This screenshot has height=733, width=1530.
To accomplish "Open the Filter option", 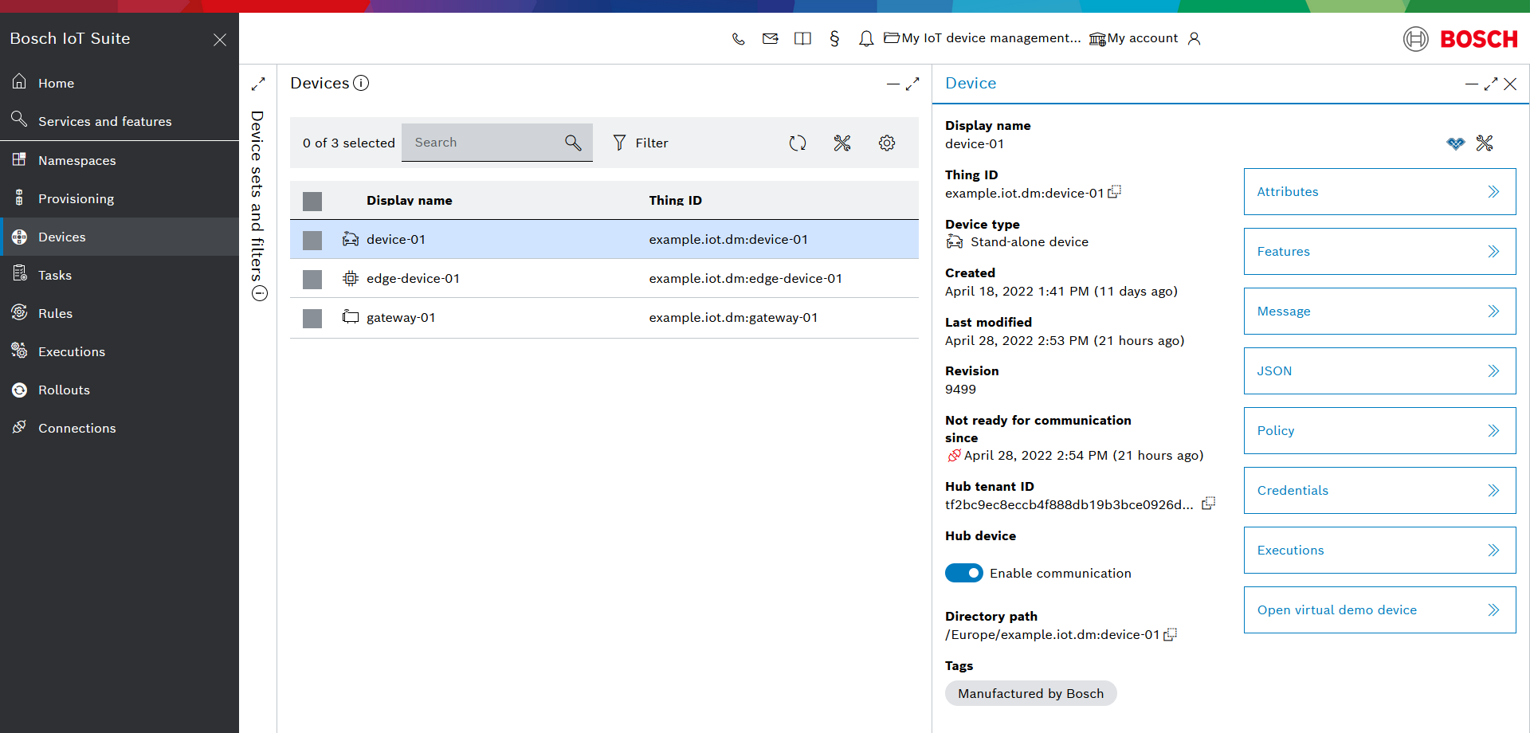I will [641, 143].
